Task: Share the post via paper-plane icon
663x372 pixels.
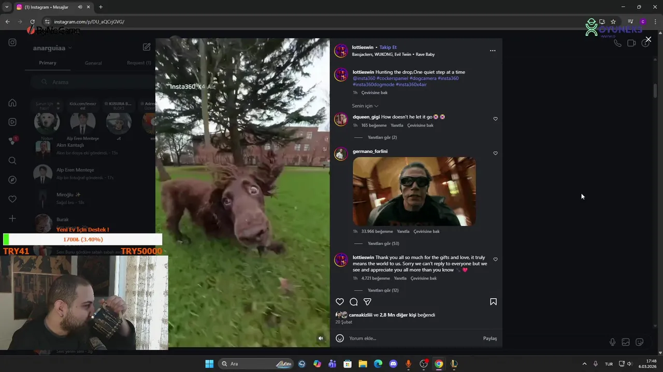Action: coord(367,302)
